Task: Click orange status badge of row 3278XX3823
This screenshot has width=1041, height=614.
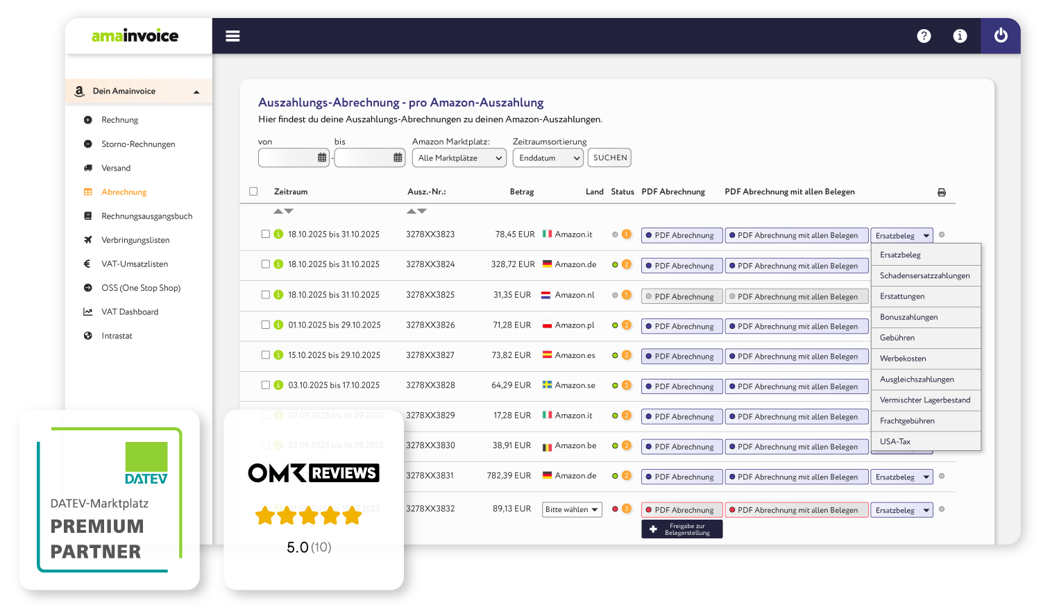Action: tap(626, 234)
